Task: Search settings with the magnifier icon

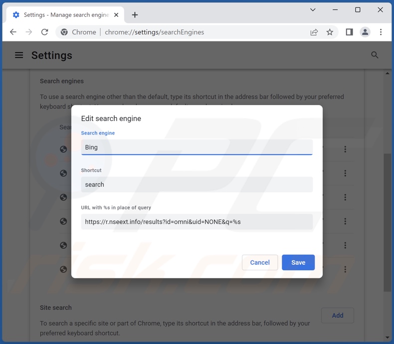Action: (x=375, y=55)
